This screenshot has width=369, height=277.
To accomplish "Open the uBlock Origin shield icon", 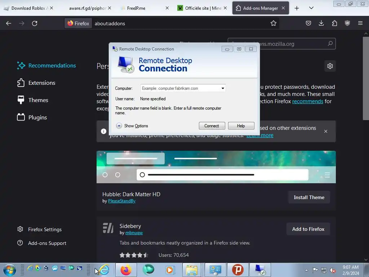I will tap(347, 23).
